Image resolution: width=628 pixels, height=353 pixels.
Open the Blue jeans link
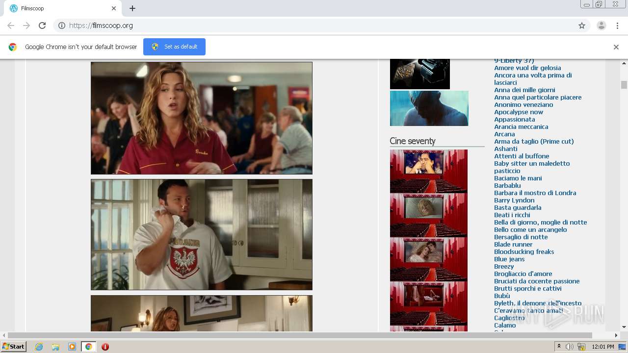click(x=509, y=259)
